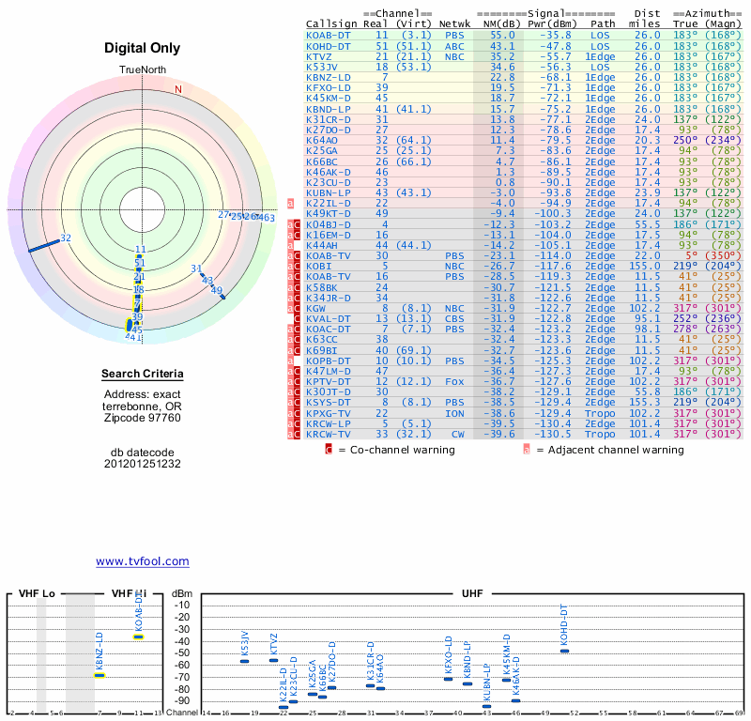Select callsign KBND-LP in the table
This screenshot has height=721, width=751.
pyautogui.click(x=329, y=109)
